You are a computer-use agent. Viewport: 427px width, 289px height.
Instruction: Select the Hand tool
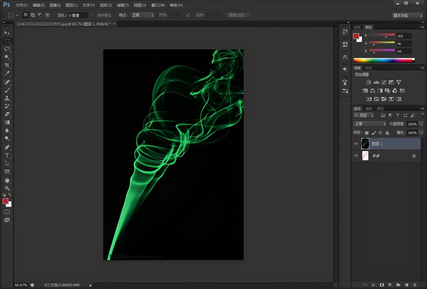point(7,180)
